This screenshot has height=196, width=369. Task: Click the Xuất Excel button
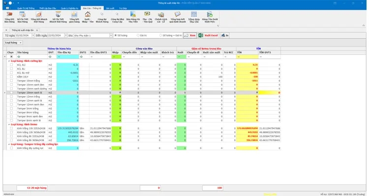point(209,36)
